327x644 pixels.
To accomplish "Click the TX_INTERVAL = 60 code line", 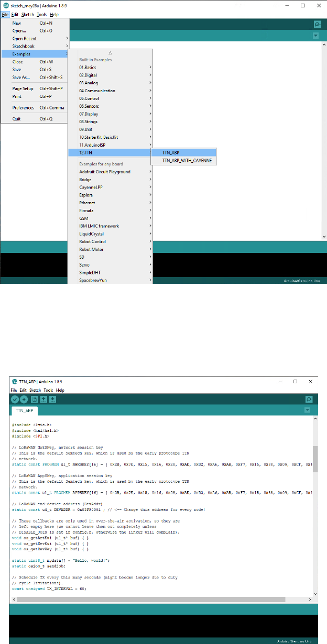I will (x=49, y=589).
